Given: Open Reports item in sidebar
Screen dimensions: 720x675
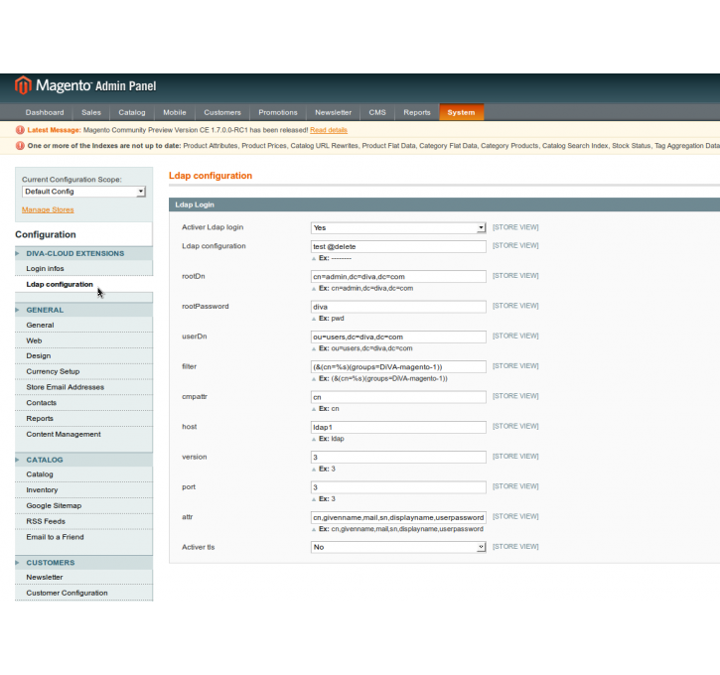Looking at the screenshot, I should (40, 419).
